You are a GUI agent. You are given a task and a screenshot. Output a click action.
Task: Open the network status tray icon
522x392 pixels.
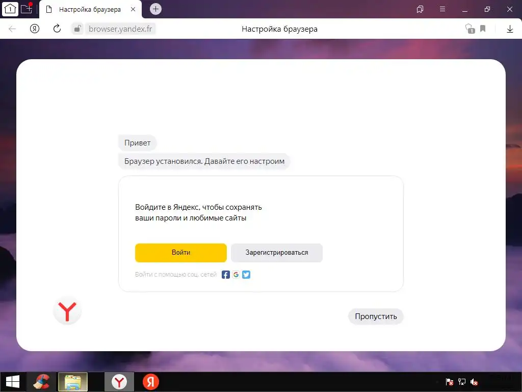click(x=462, y=382)
